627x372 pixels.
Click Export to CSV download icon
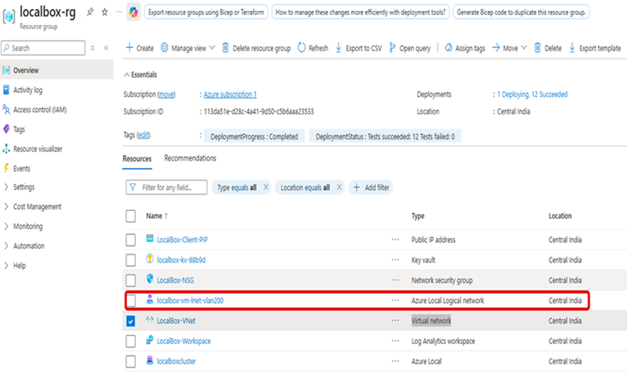pyautogui.click(x=338, y=48)
